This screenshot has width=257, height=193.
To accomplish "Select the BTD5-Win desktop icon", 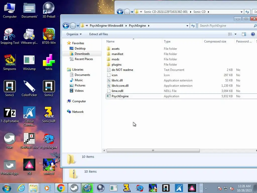I will coord(49,36).
